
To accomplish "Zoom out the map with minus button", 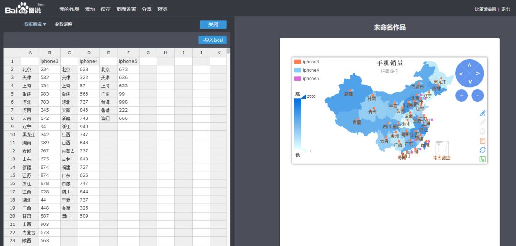I will pyautogui.click(x=477, y=96).
